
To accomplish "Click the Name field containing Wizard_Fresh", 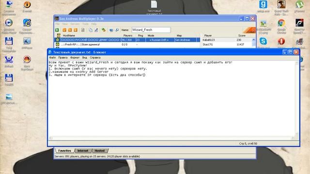I will click(151, 30).
